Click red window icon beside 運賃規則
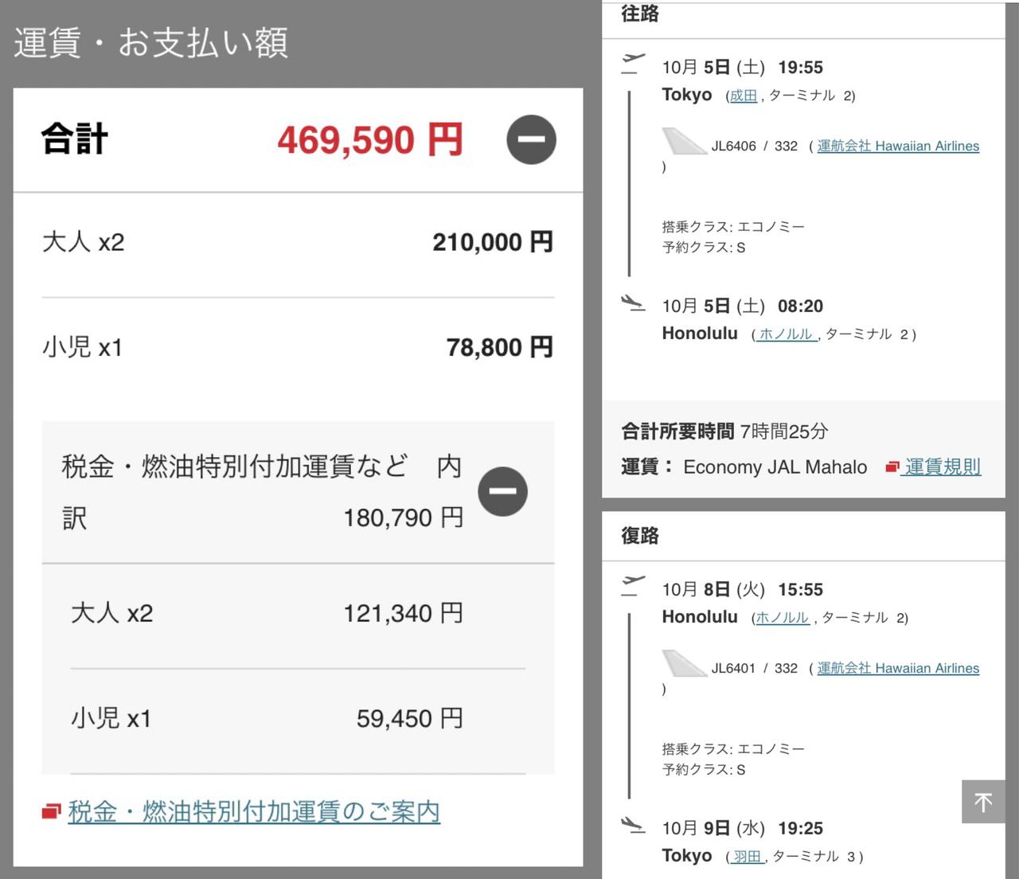Screen dimensions: 1019x879 [x=892, y=467]
